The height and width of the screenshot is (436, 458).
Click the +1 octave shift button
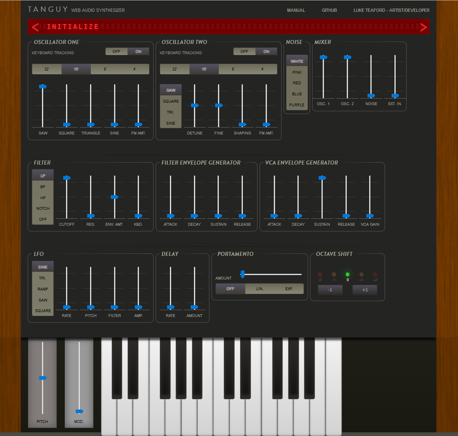click(365, 290)
